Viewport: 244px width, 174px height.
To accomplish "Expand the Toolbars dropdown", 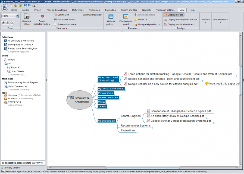I will point(205,21).
